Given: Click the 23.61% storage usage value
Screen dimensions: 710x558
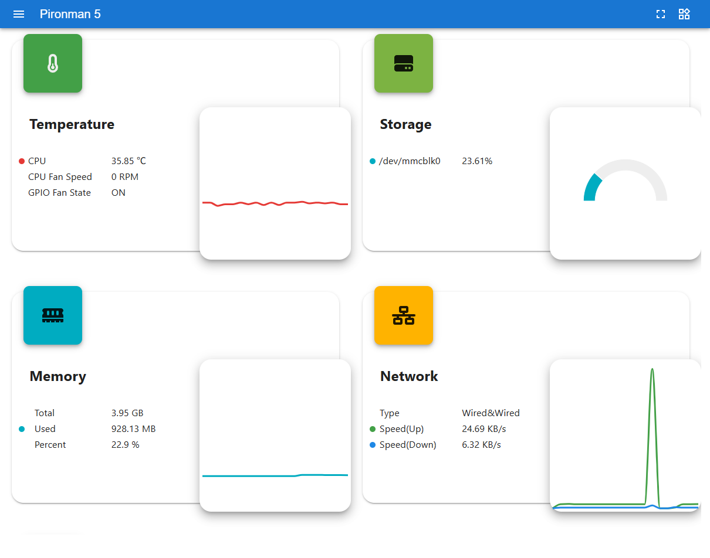Looking at the screenshot, I should click(477, 161).
